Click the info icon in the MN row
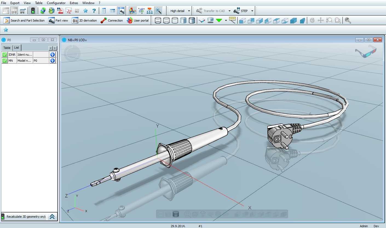Image resolution: width=386 pixels, height=228 pixels. 53,61
